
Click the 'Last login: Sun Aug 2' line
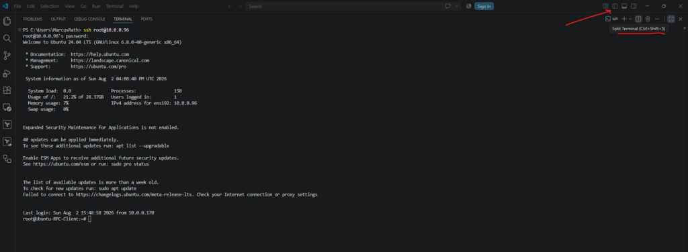88,212
